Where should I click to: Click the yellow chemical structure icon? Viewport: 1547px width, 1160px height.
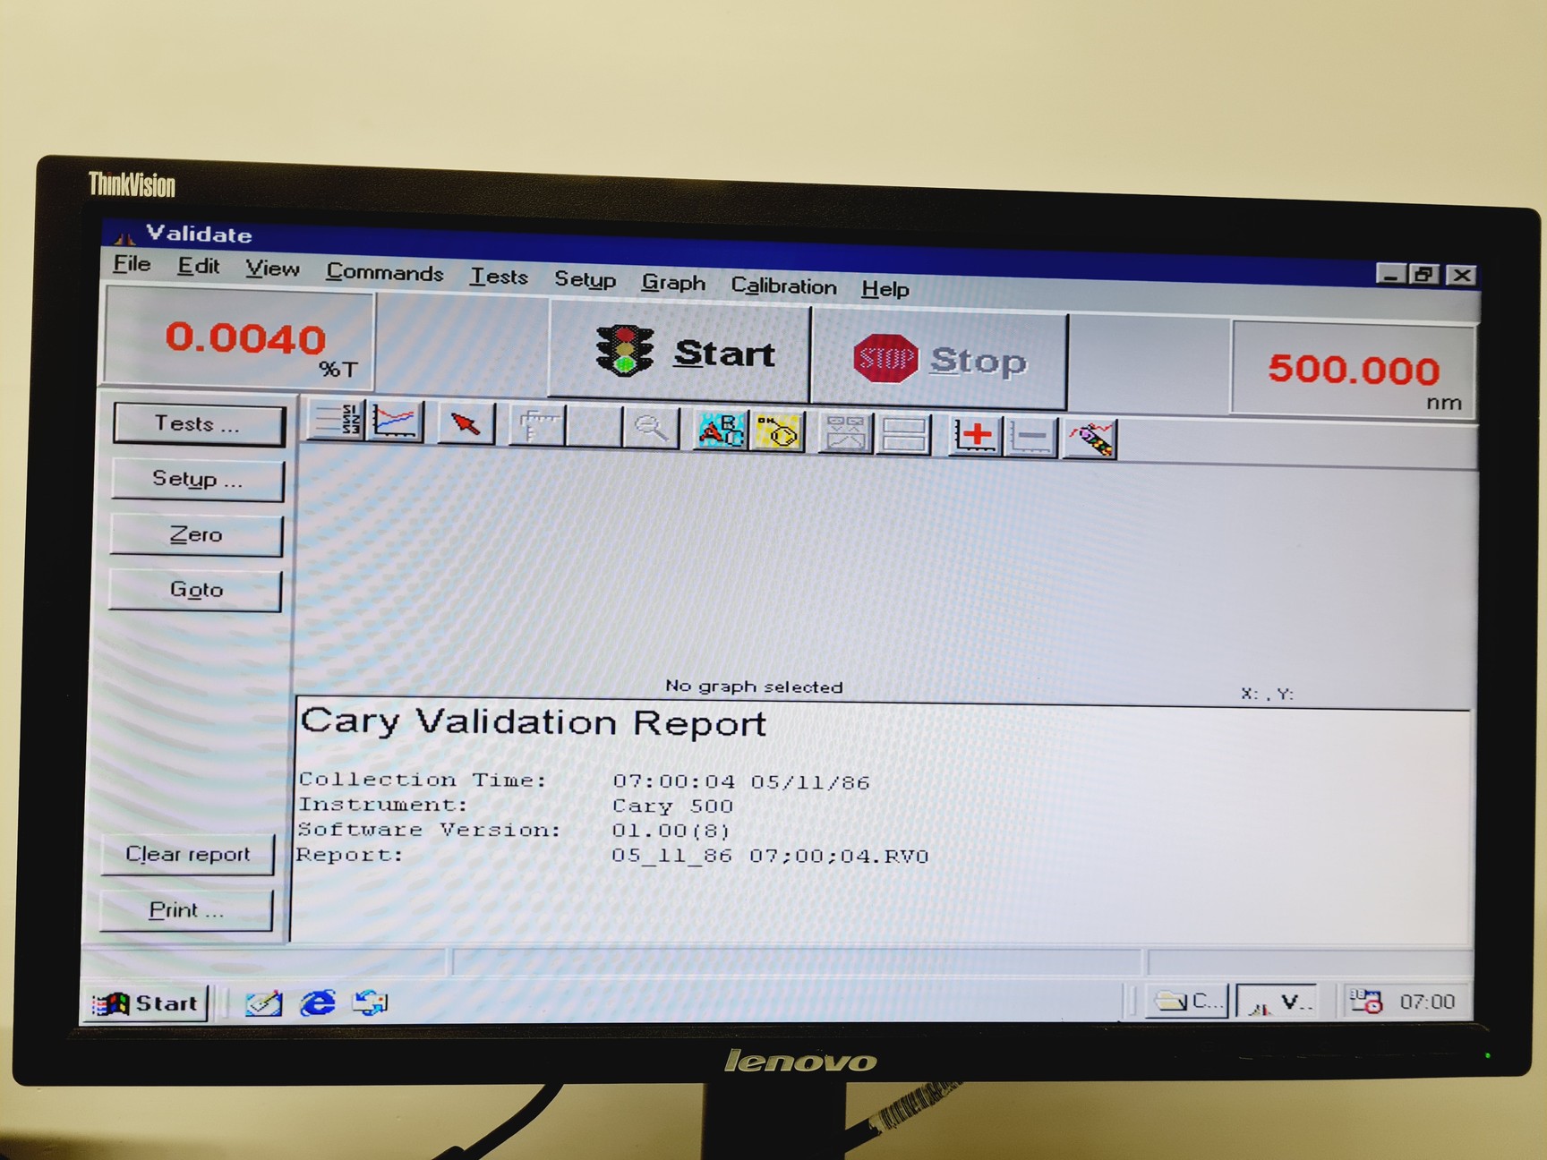pos(778,431)
